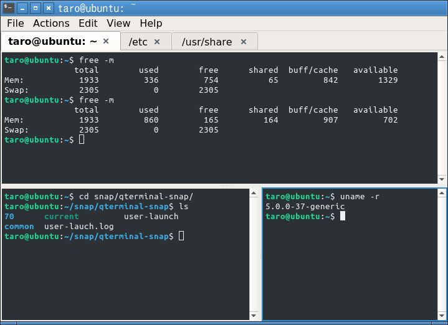This screenshot has width=448, height=325.
Task: Click the uname pane scroll up arrow
Action: coord(442,194)
